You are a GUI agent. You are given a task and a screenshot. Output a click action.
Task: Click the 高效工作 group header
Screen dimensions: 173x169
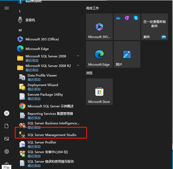coord(92,8)
